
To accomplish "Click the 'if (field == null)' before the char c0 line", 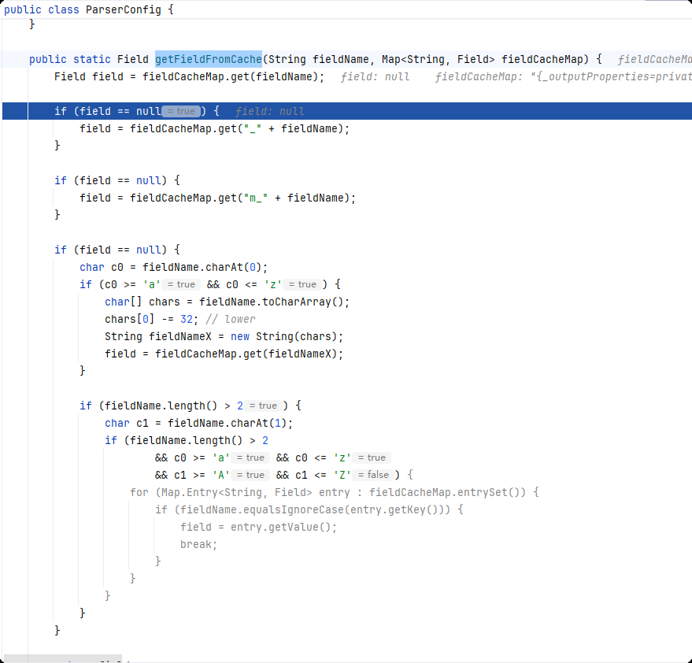I will [117, 250].
